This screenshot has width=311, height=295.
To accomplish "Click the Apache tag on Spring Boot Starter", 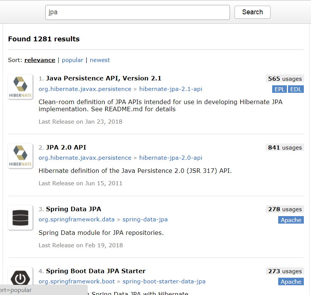I will pos(291,282).
